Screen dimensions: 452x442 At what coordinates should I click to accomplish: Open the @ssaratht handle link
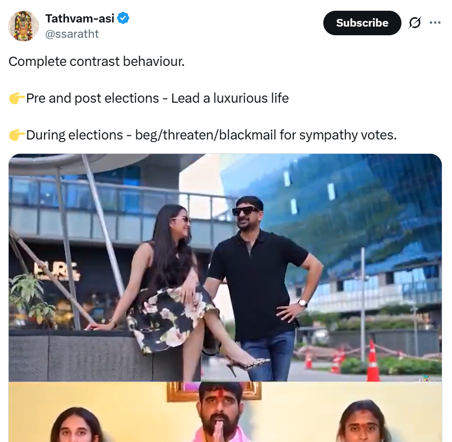tap(72, 34)
